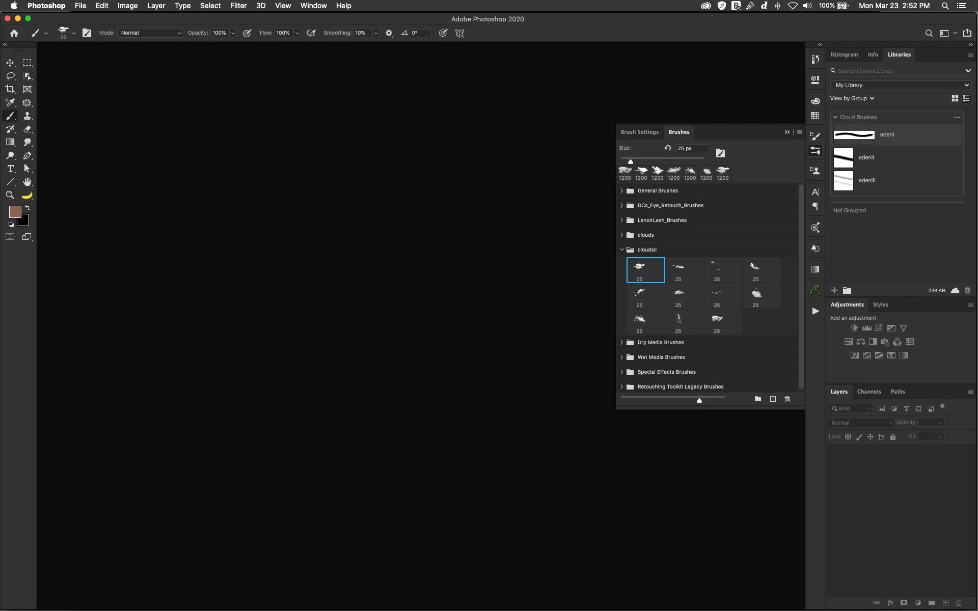This screenshot has height=611, width=978.
Task: Select the Lasso tool
Action: point(10,76)
